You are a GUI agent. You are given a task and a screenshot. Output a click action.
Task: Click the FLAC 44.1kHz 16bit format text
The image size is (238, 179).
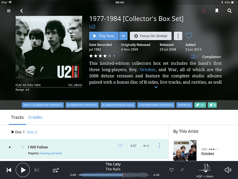pos(28,85)
